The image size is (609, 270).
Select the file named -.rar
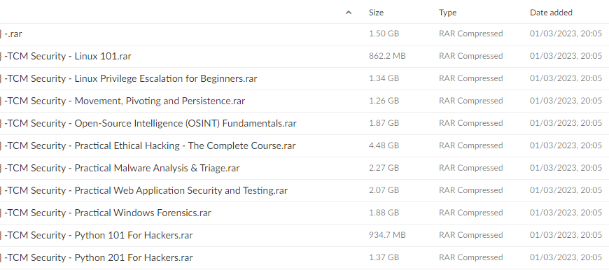coord(13,34)
